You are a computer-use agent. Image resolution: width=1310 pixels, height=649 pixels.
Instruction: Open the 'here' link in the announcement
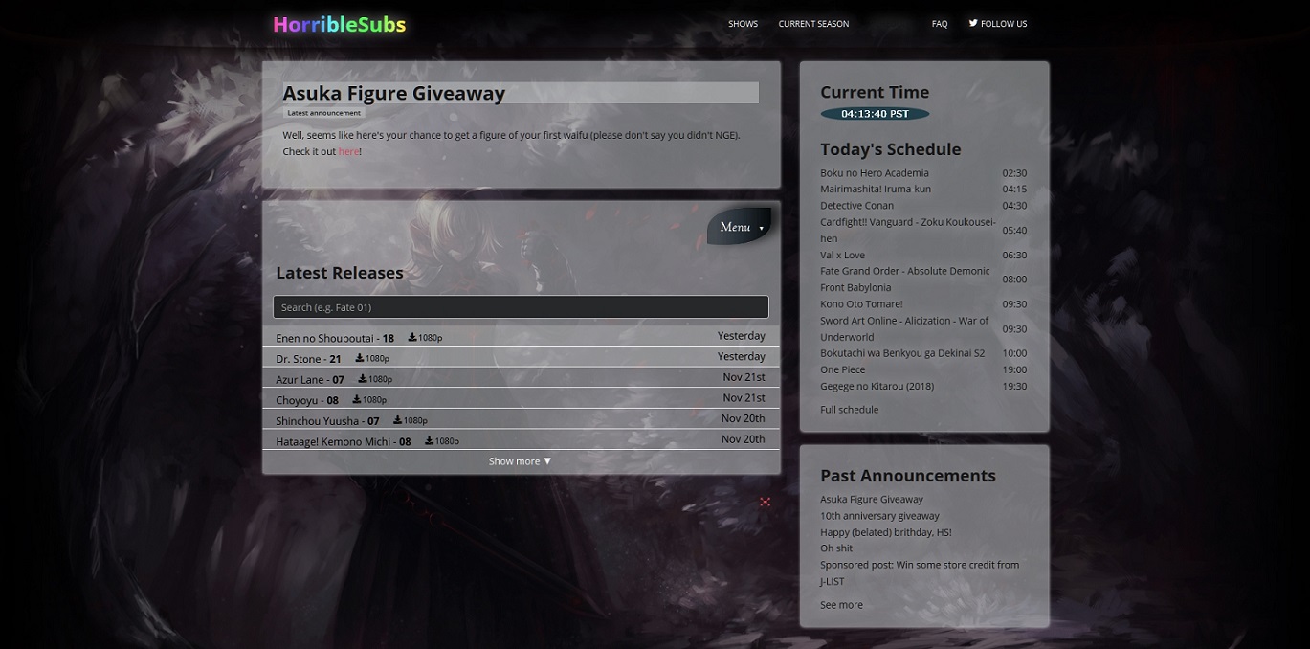point(348,151)
